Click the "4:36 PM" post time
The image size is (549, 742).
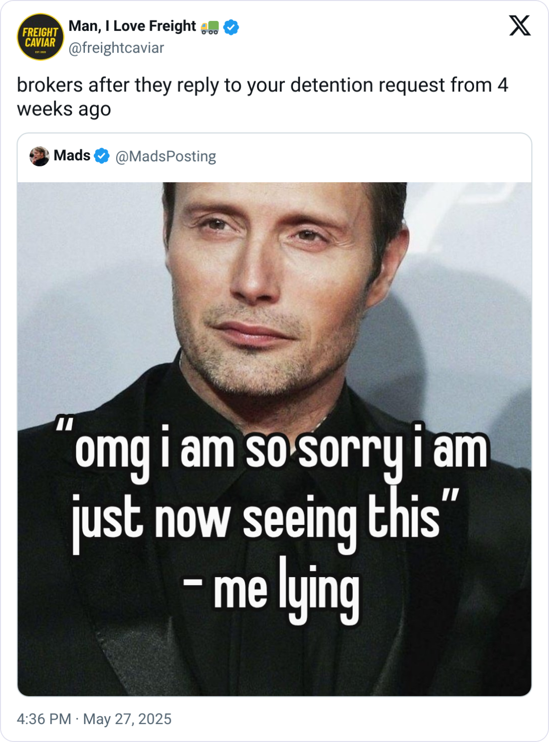[x=44, y=719]
